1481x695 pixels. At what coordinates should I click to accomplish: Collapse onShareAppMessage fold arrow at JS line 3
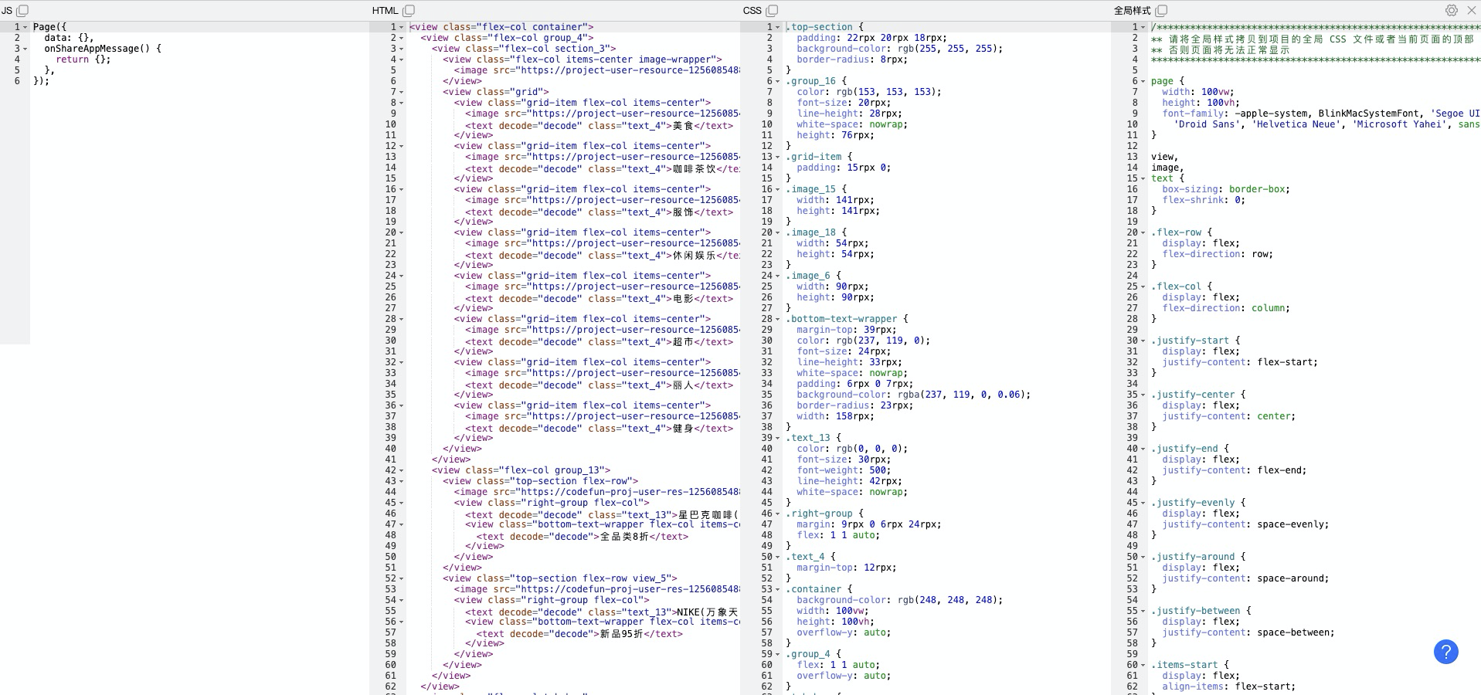tap(25, 49)
